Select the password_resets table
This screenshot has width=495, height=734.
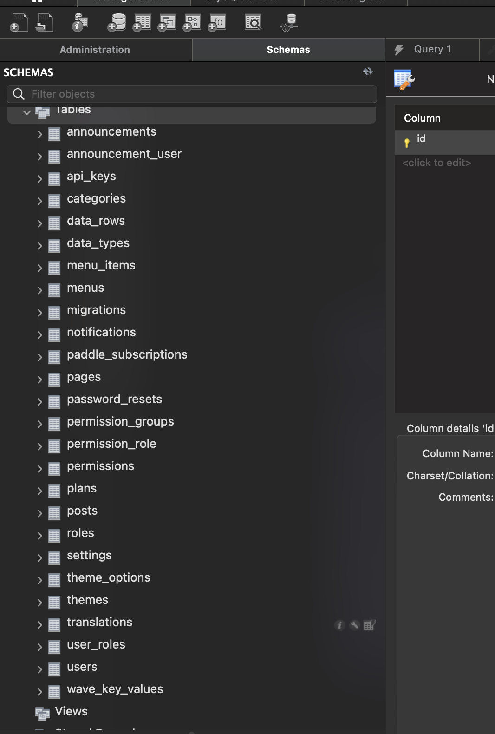tap(114, 399)
